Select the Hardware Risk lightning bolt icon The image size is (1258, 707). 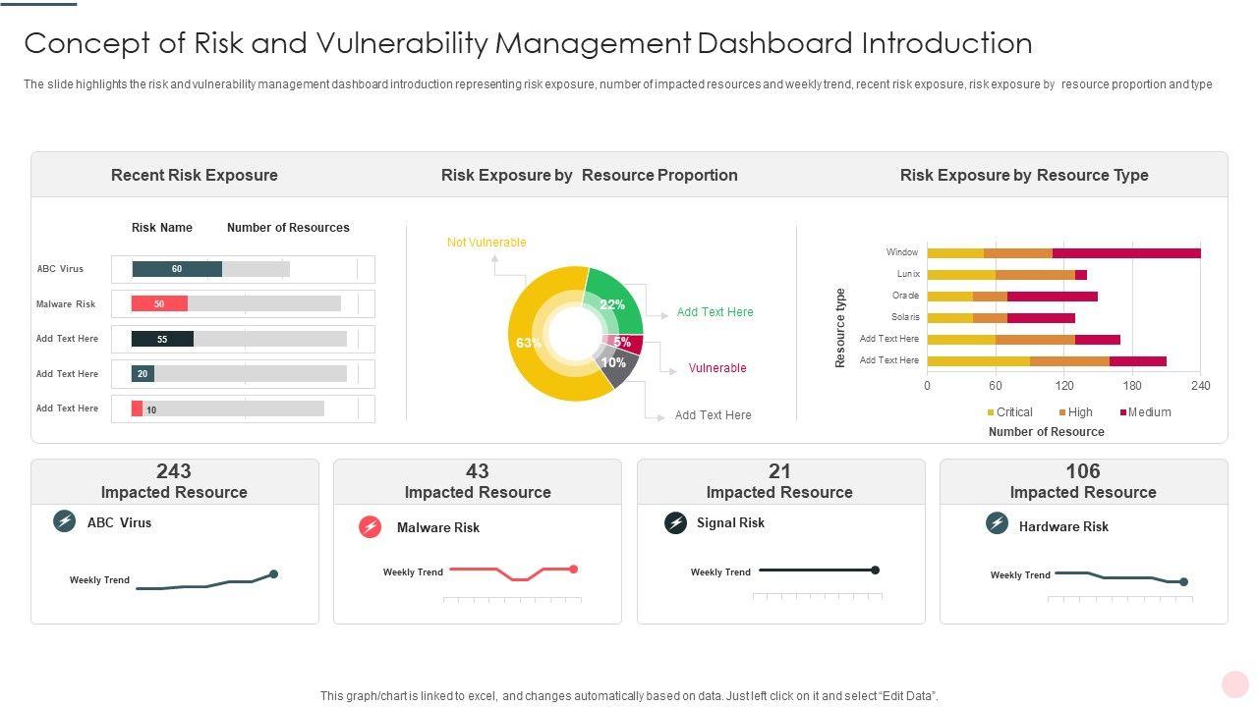coord(997,523)
